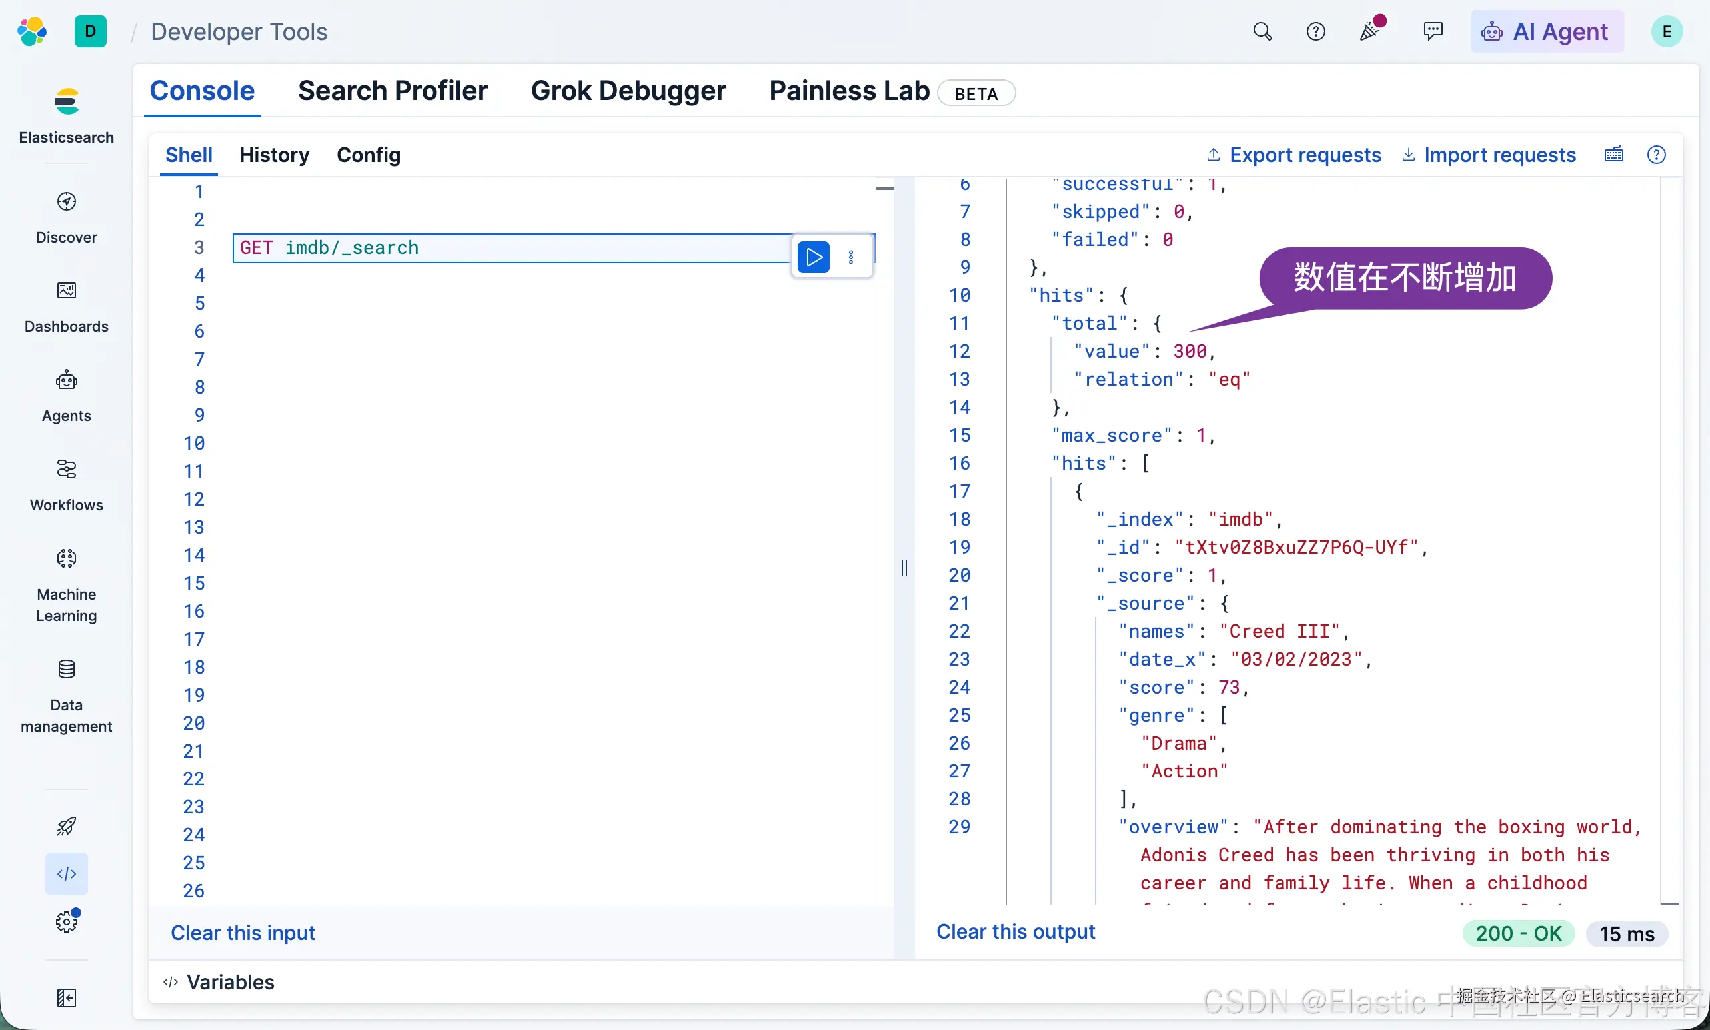Image resolution: width=1710 pixels, height=1030 pixels.
Task: Go to Elasticsearch in side navigation
Action: click(x=66, y=115)
